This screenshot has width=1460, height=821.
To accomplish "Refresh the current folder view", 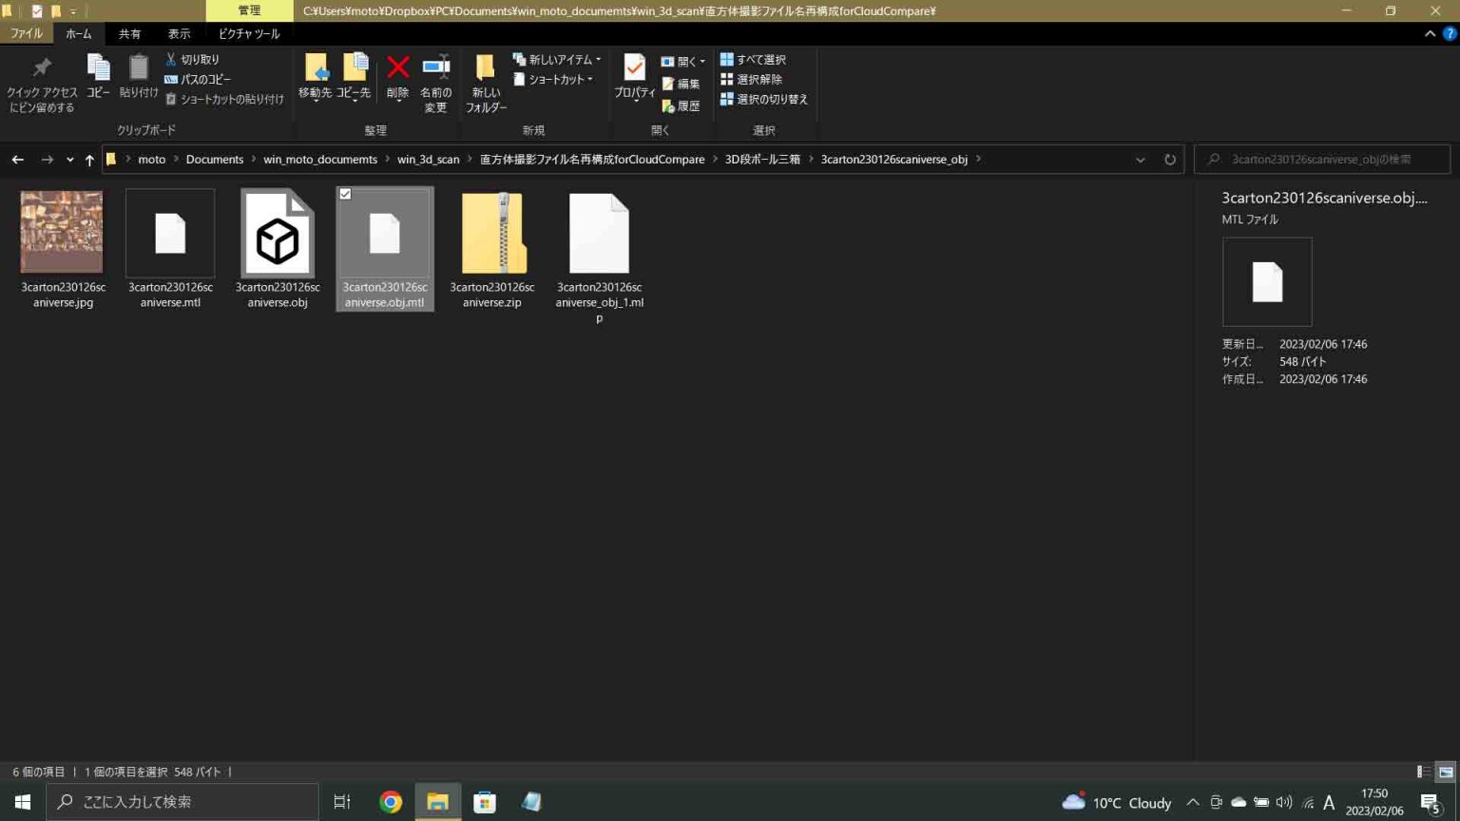I will pyautogui.click(x=1170, y=160).
